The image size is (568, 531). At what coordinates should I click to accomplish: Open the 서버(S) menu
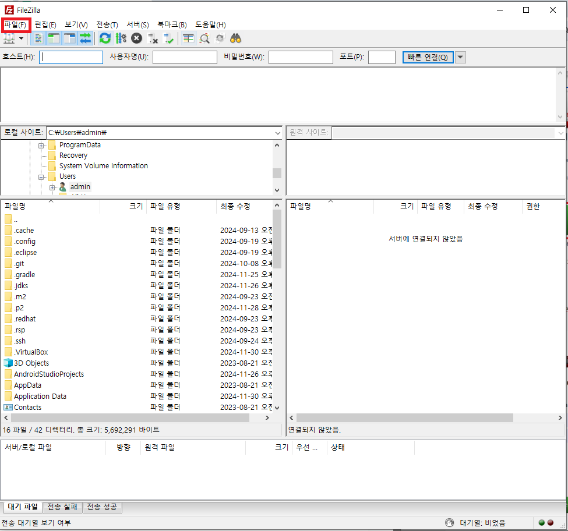[x=137, y=25]
